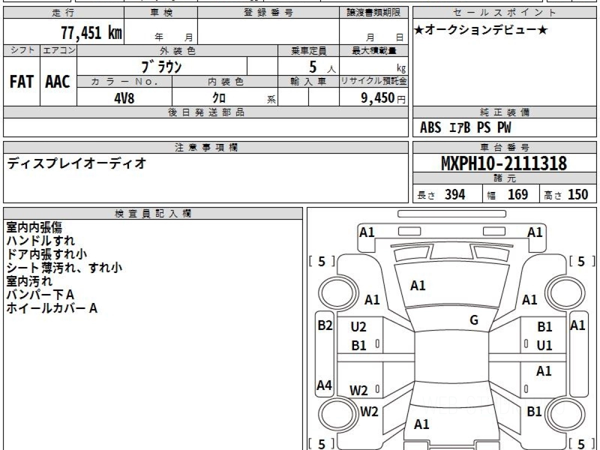
Task: Select the inspector note 室内内張傷
Action: coord(34,227)
